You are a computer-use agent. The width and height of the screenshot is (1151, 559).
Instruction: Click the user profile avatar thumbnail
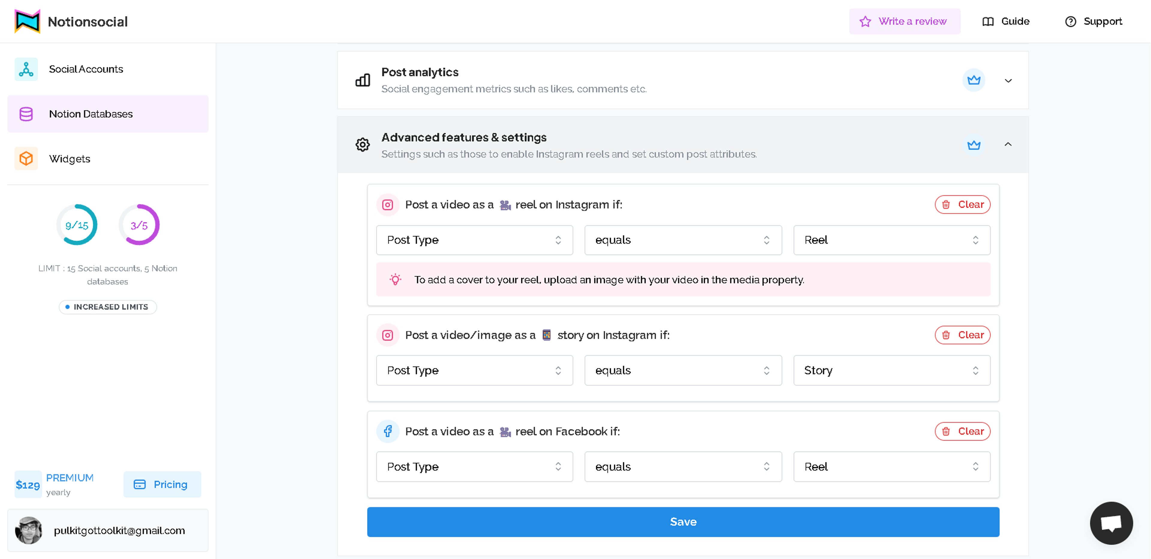[28, 531]
